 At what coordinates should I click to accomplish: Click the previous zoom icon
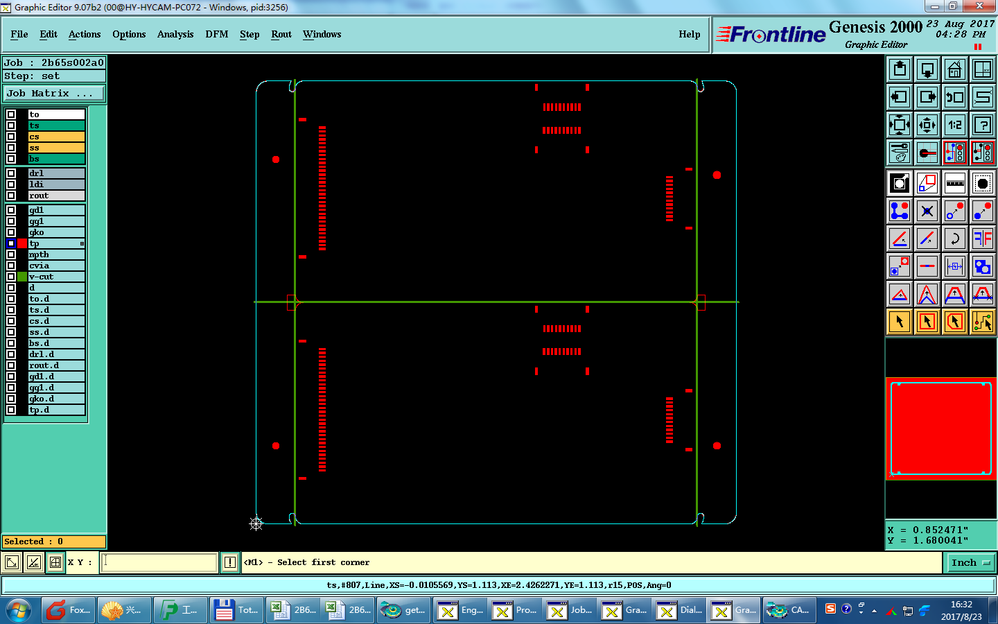coord(955,97)
